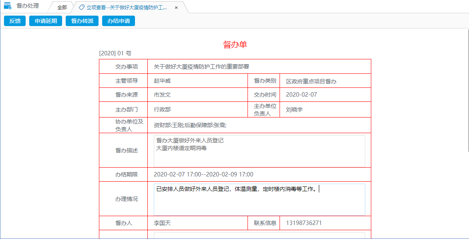Screen dimensions: 469x239
Task: Close the 立项查看 tab
Action: coord(176,7)
